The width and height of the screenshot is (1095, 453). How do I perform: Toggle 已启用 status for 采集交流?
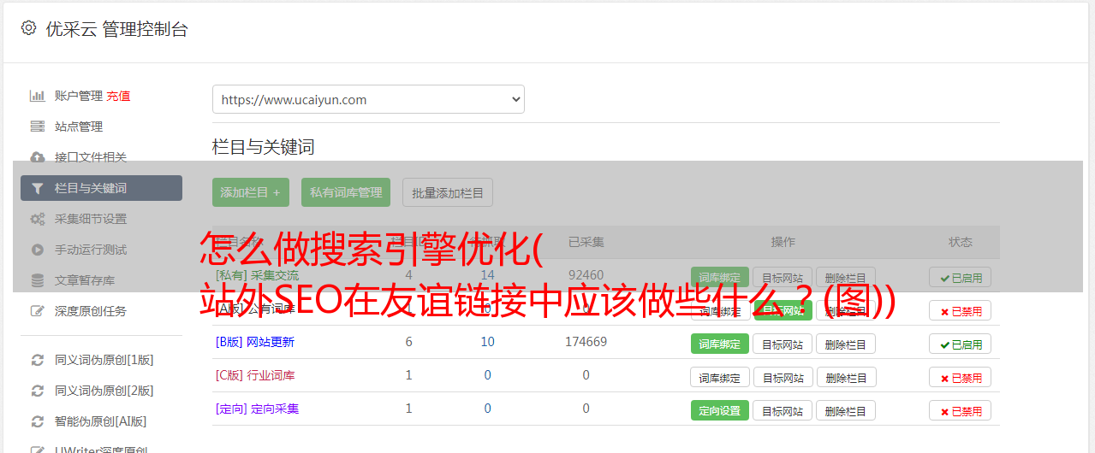point(961,277)
